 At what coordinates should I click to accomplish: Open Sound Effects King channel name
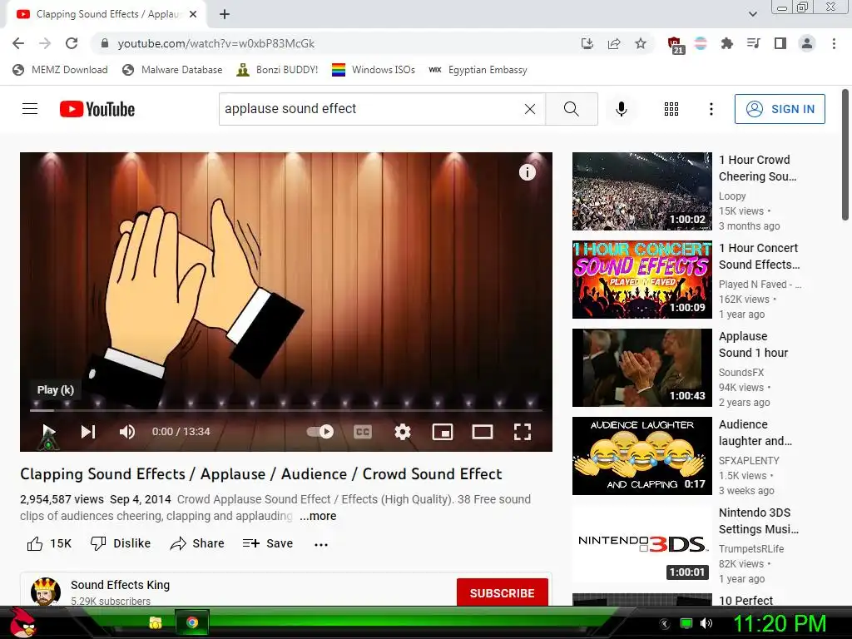[120, 585]
